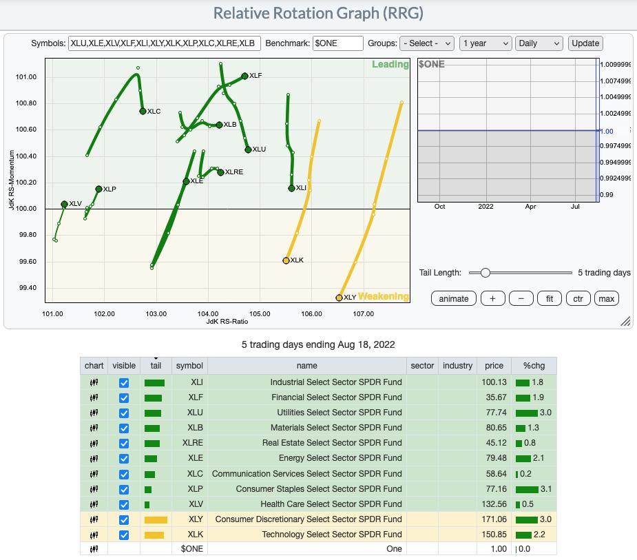The image size is (637, 560).
Task: Select the XLRE head marker on the graph
Action: click(220, 172)
